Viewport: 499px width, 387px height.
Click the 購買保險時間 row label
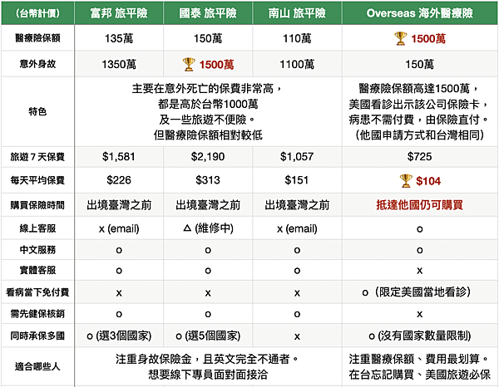tap(37, 205)
